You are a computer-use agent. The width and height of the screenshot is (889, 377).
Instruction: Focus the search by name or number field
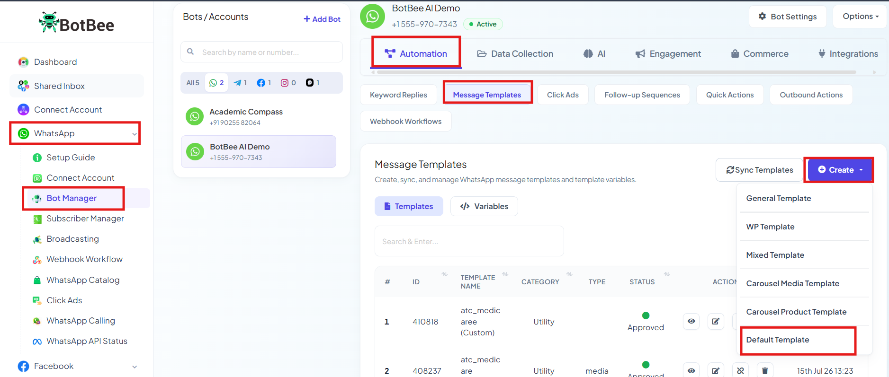[x=261, y=52]
